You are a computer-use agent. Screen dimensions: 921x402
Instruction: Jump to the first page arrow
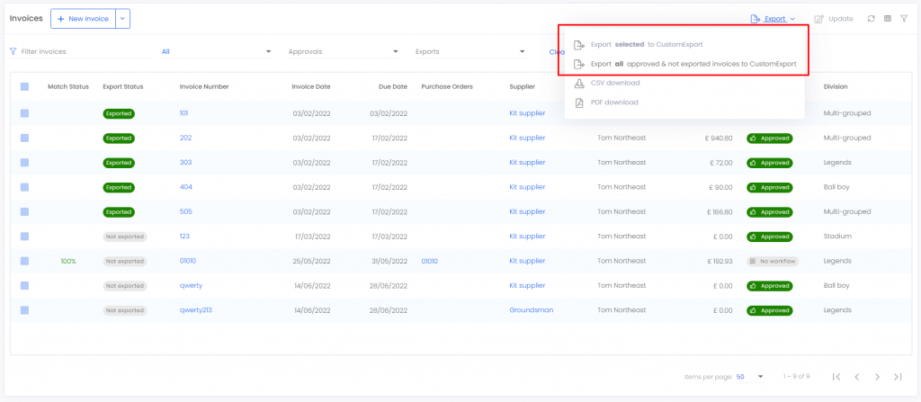click(836, 377)
